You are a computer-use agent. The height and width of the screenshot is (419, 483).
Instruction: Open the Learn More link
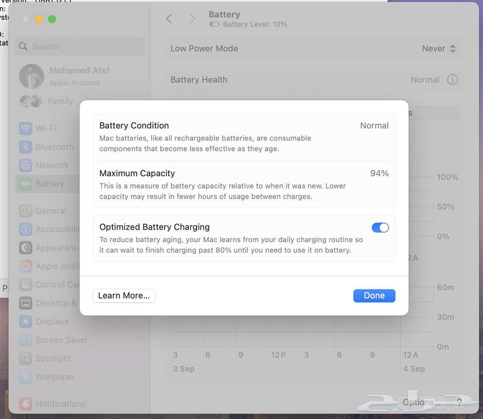124,295
